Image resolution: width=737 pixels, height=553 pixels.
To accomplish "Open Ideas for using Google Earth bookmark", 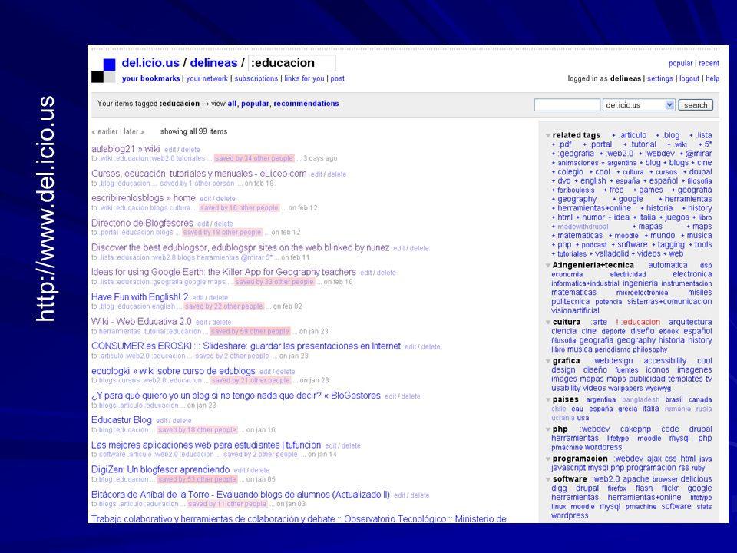I will [x=223, y=272].
